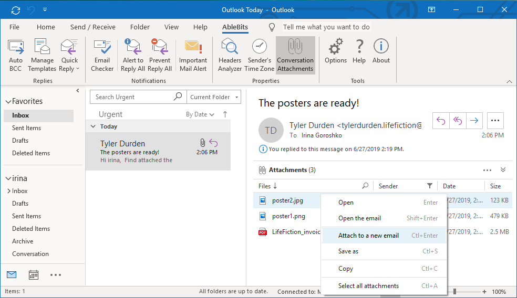The width and height of the screenshot is (517, 298).
Task: Click the Undo icon in title bar
Action: (31, 10)
